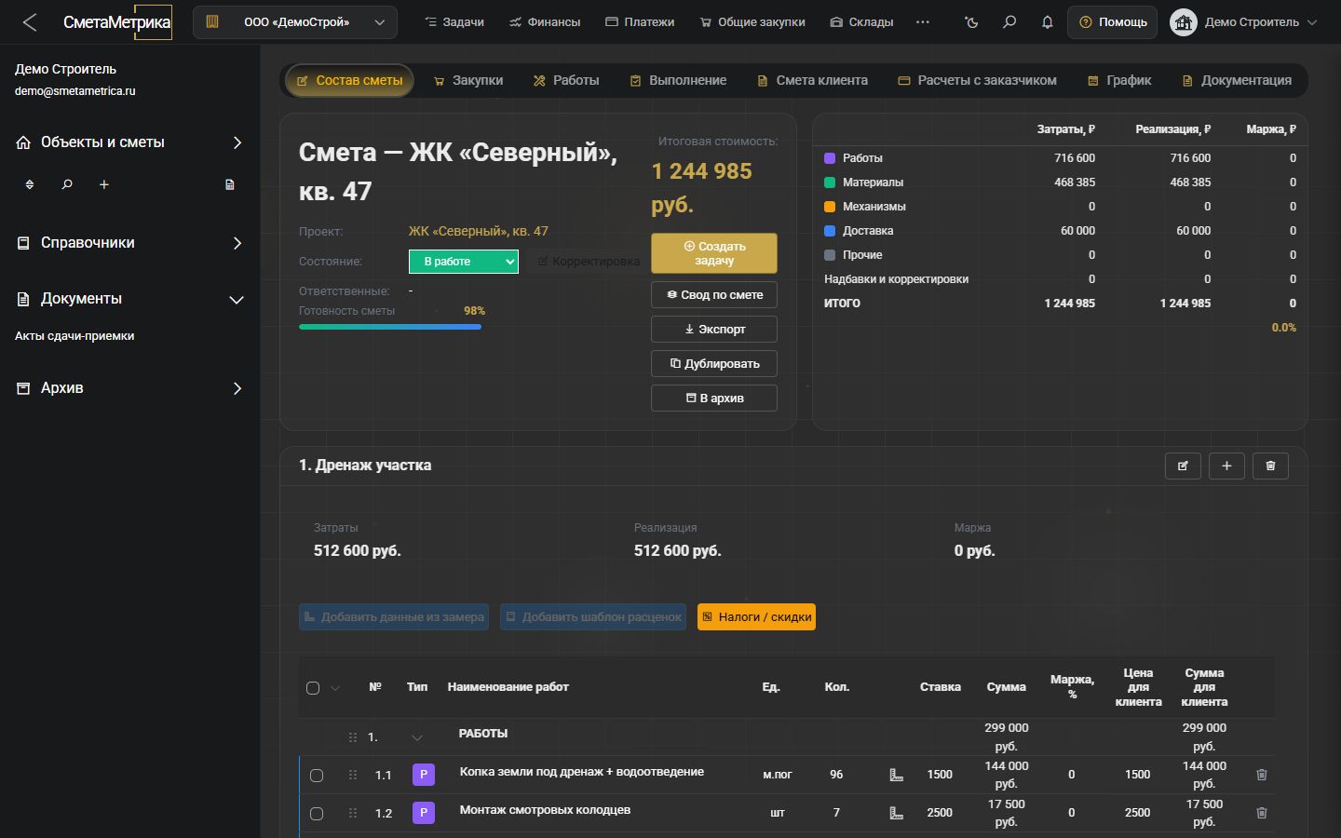Viewport: 1341px width, 838px height.
Task: Click document icon in sidebar toolbar
Action: point(230,184)
